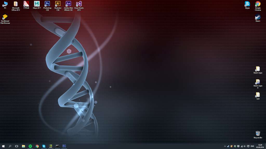The width and height of the screenshot is (266, 149).
Task: Open Task View on the taskbar
Action: click(16, 146)
